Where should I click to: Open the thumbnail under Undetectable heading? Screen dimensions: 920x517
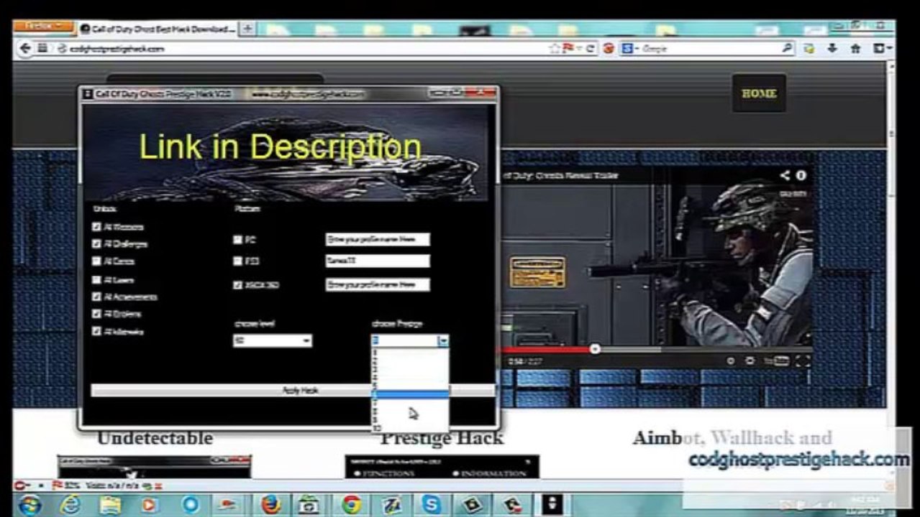coord(155,466)
